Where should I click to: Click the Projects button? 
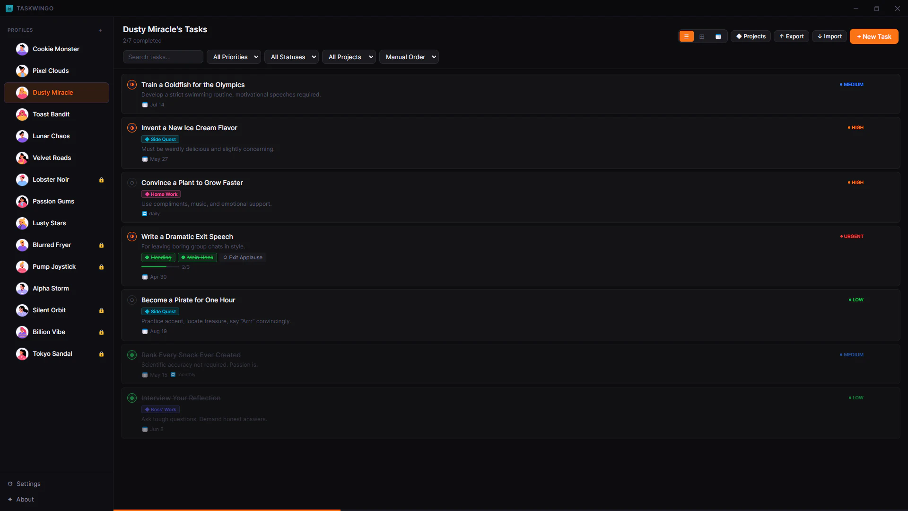pyautogui.click(x=751, y=36)
